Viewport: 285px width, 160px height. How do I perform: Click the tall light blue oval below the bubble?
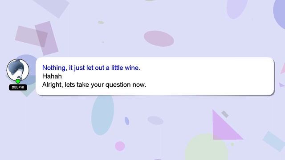click(x=102, y=115)
